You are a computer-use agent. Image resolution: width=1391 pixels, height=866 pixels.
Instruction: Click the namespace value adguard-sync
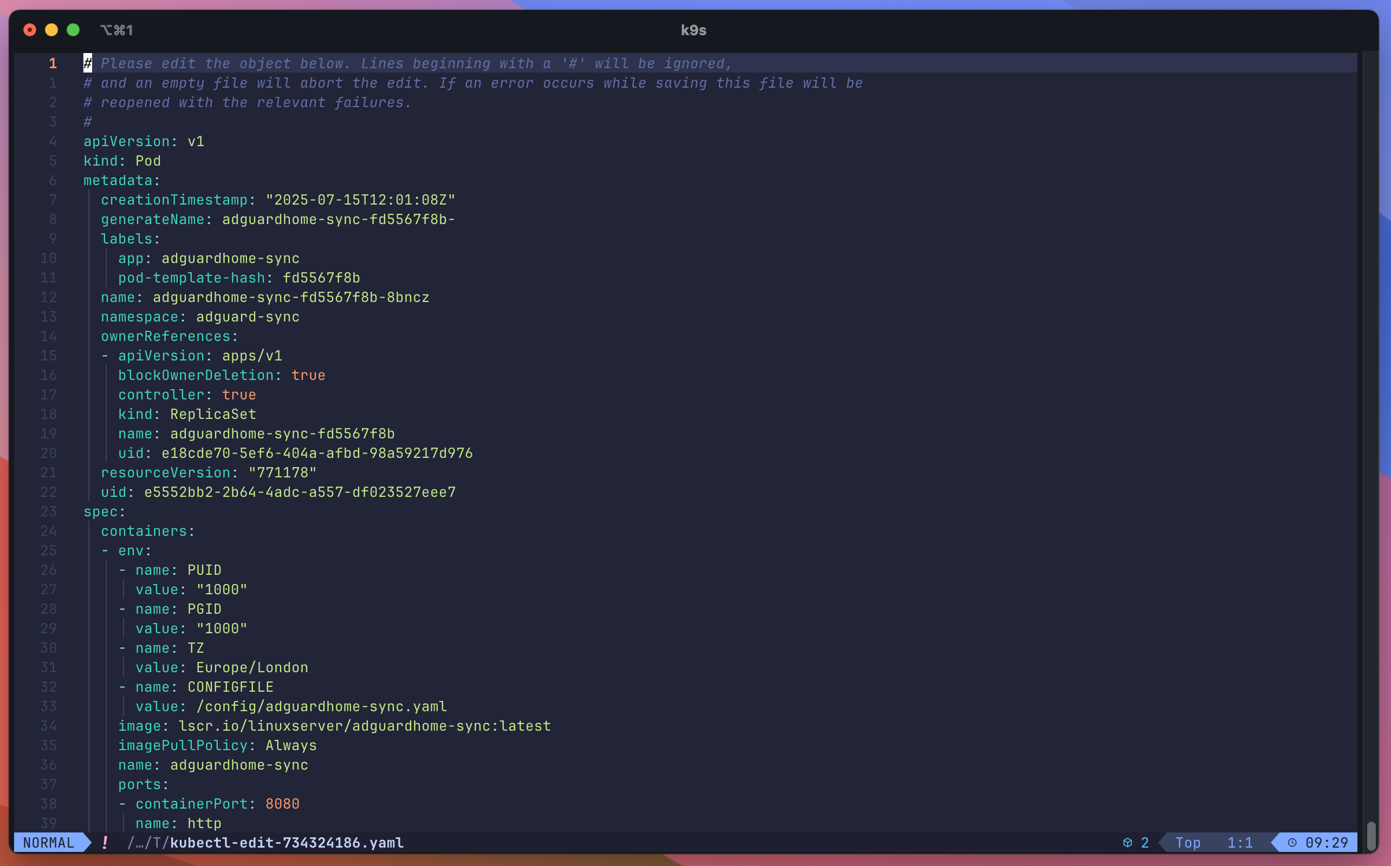click(248, 317)
